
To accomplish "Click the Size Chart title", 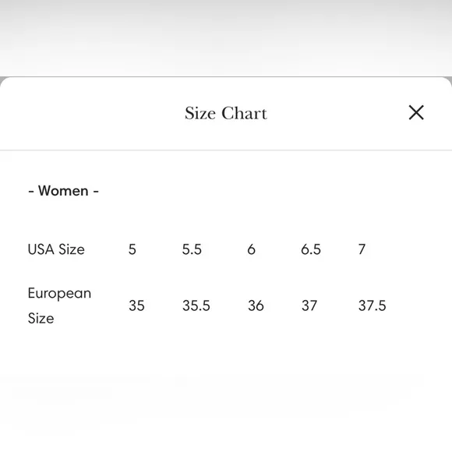I will click(226, 113).
